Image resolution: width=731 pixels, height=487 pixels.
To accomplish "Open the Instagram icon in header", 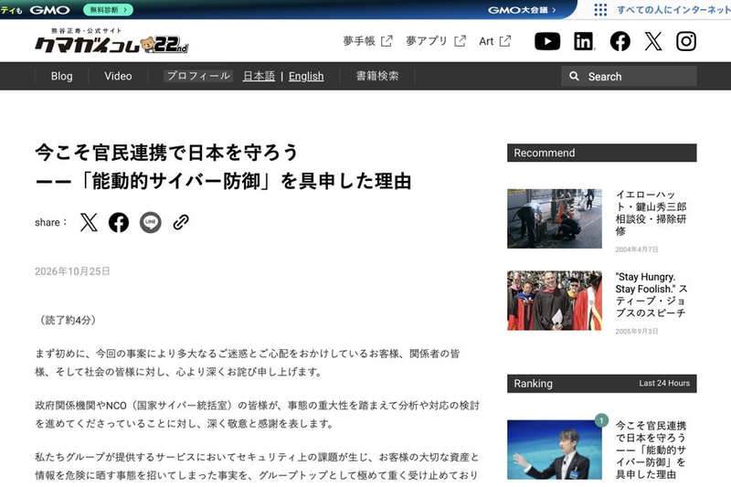I will (686, 41).
